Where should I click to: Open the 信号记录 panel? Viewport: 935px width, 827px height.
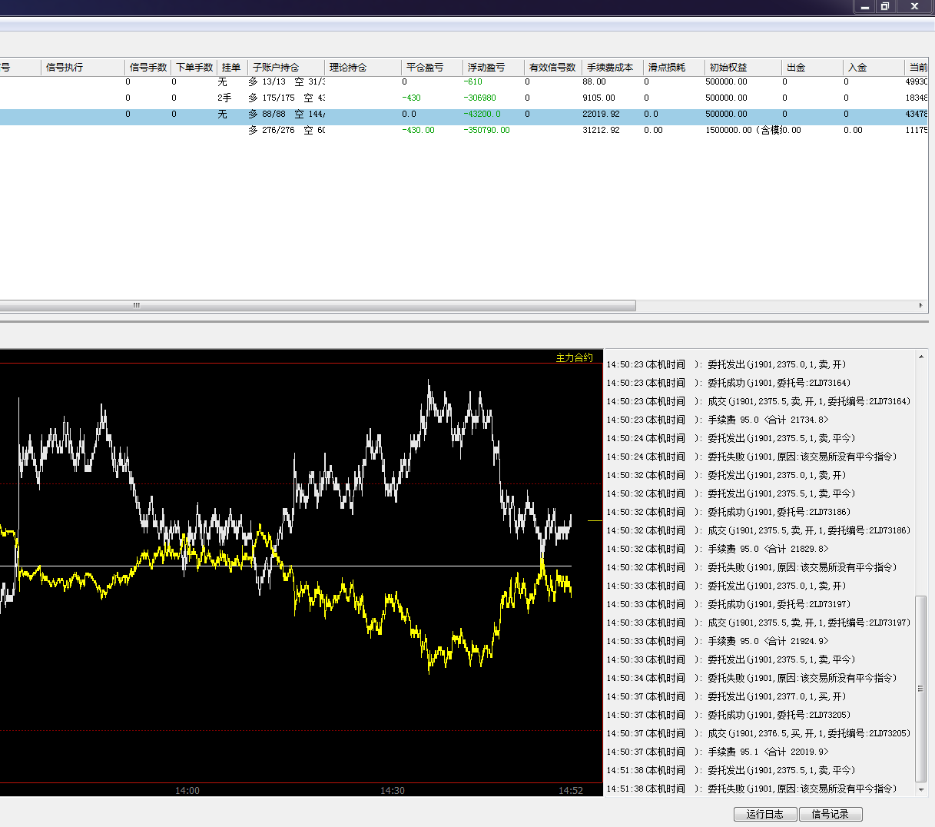pyautogui.click(x=831, y=814)
